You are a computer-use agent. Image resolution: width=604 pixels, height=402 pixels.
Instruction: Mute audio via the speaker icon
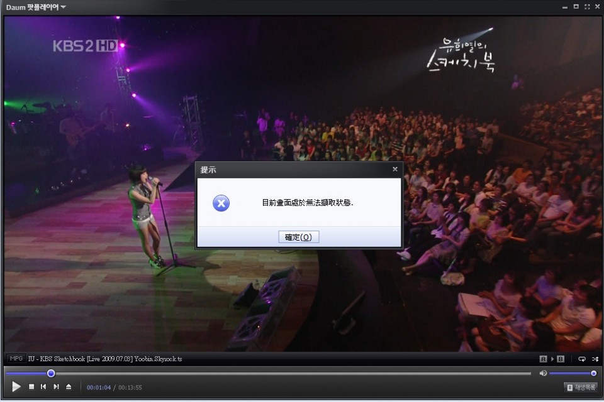coord(543,373)
